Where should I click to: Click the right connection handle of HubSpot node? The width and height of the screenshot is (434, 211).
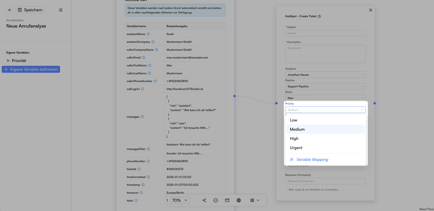pos(375,103)
